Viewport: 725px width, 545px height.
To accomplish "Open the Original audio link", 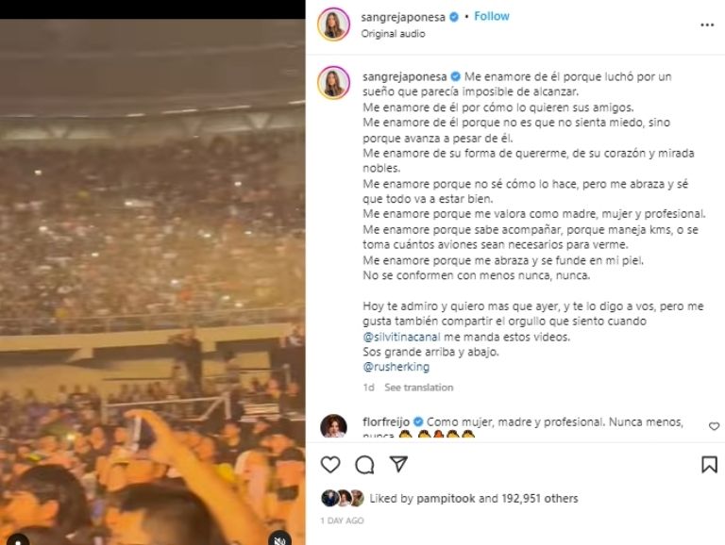I will coord(393,34).
